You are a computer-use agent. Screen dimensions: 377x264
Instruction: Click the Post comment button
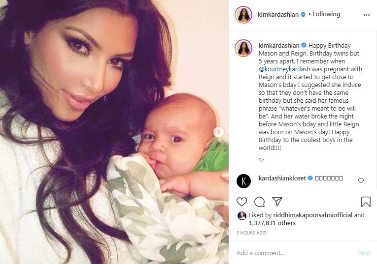click(x=364, y=253)
